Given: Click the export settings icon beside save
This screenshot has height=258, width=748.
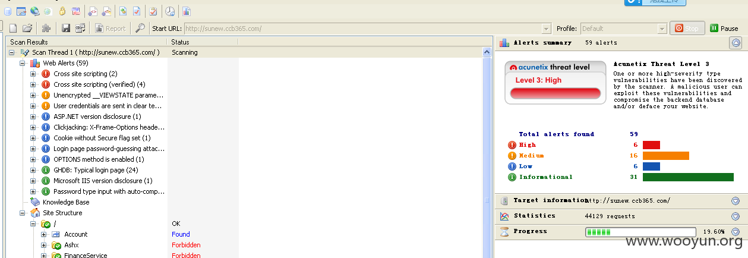Looking at the screenshot, I should (x=80, y=28).
